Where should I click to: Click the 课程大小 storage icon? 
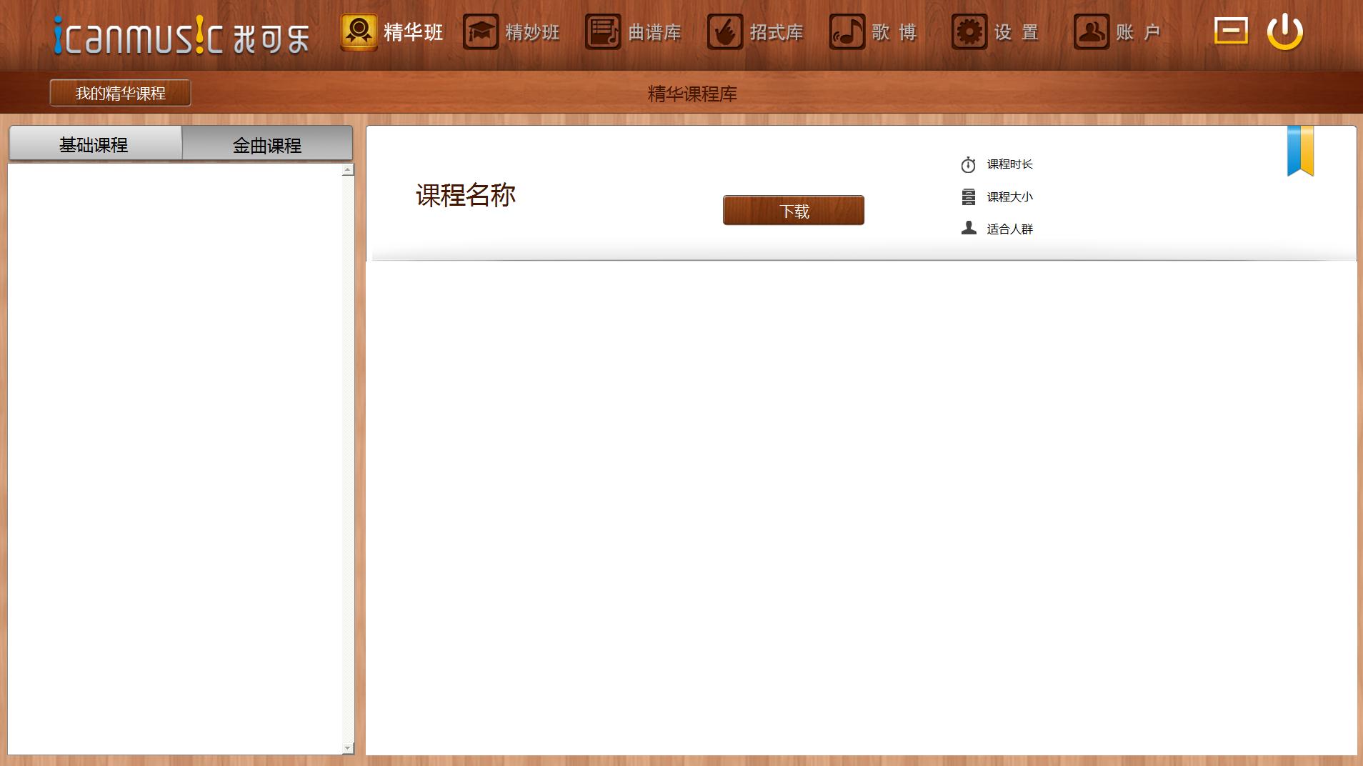click(x=968, y=197)
